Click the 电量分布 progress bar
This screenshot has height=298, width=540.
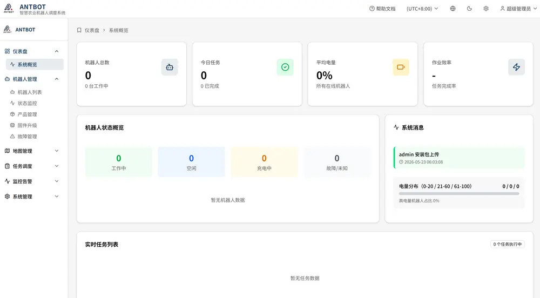click(459, 194)
